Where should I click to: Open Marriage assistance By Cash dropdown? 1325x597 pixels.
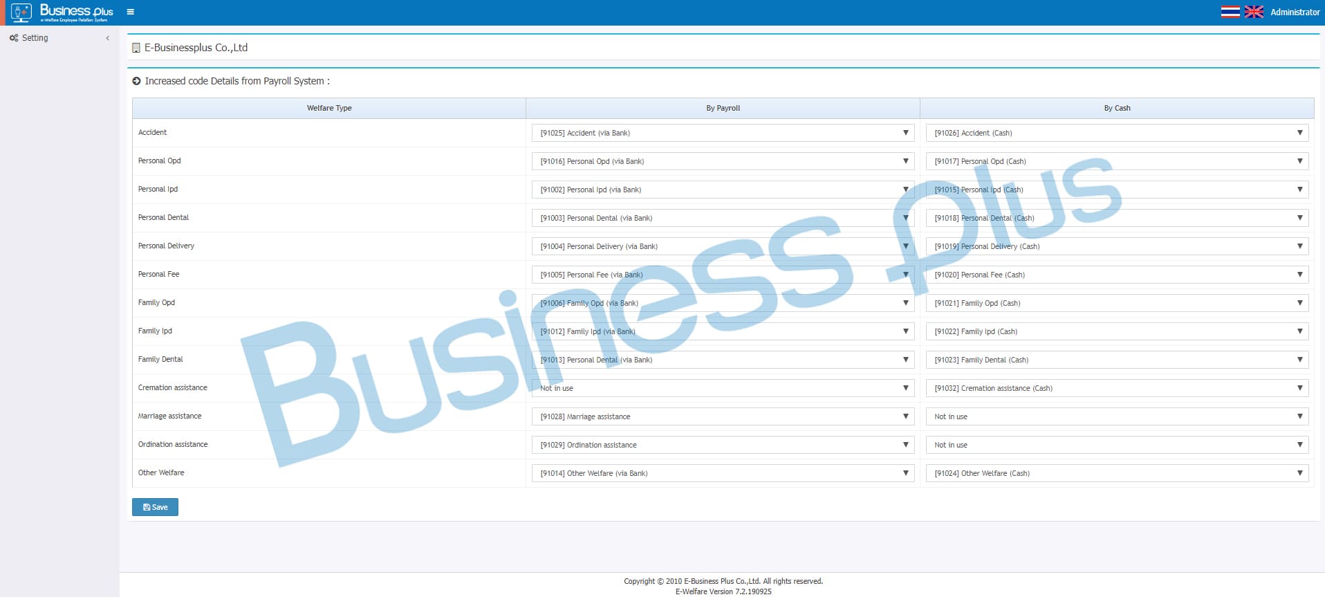click(x=1117, y=416)
